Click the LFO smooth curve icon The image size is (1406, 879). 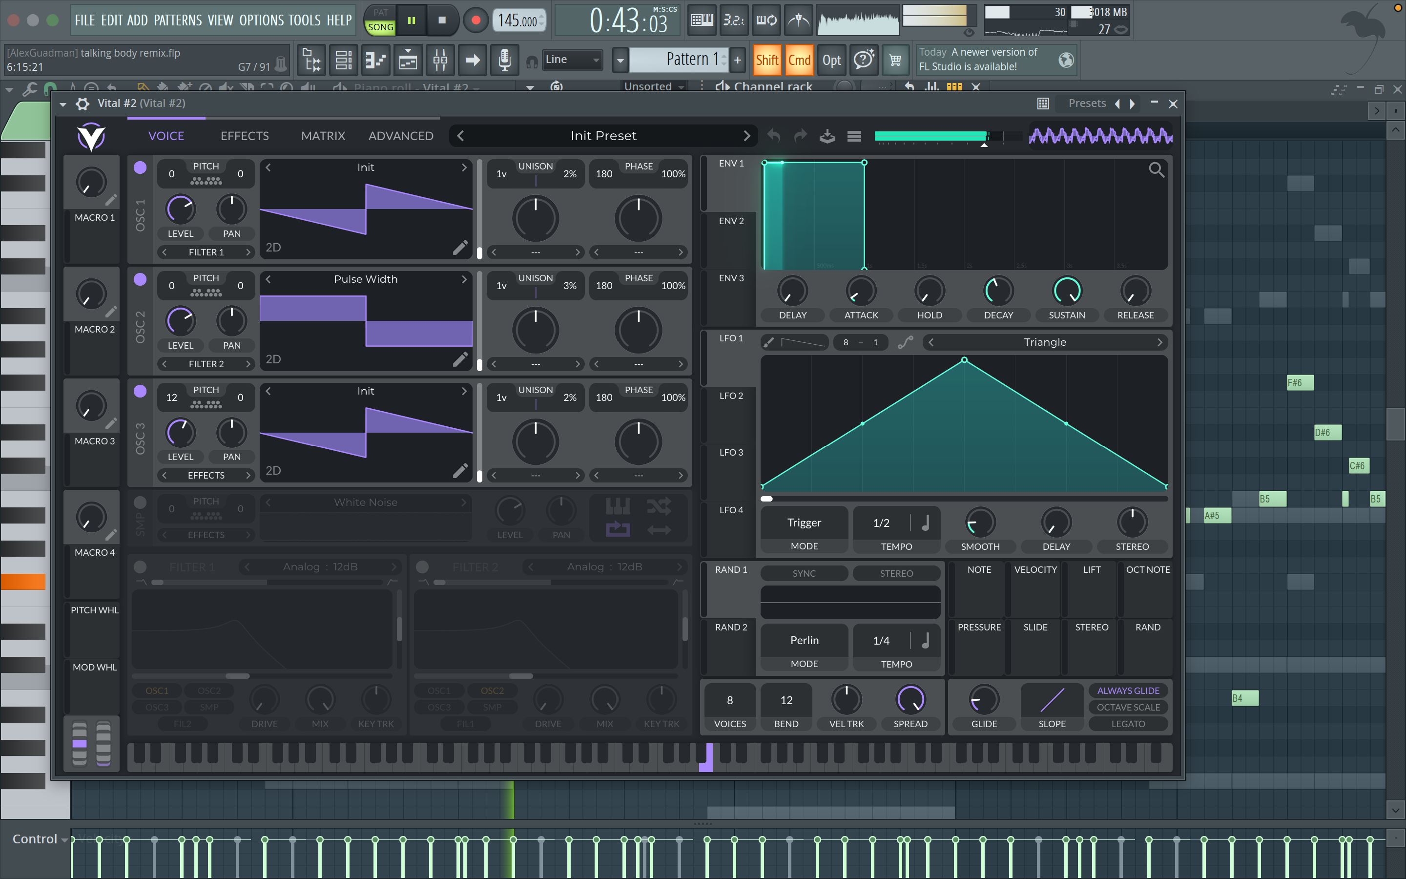tap(905, 342)
